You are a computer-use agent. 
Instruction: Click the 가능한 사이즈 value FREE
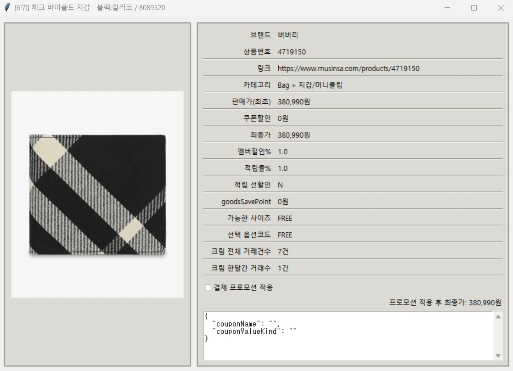click(x=285, y=218)
